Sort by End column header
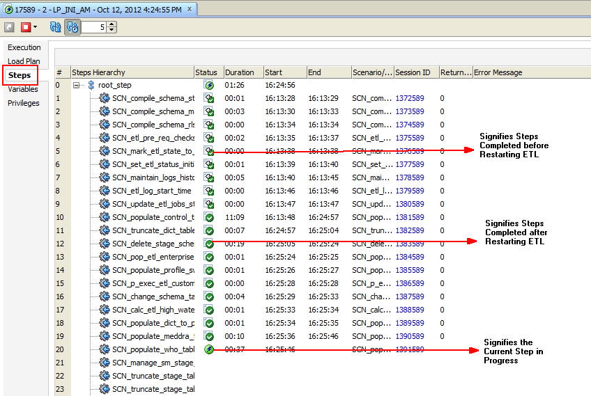 tap(329, 72)
